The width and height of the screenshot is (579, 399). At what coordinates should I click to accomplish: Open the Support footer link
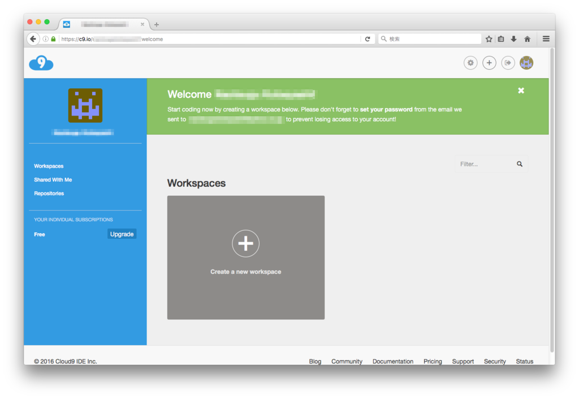pos(463,361)
